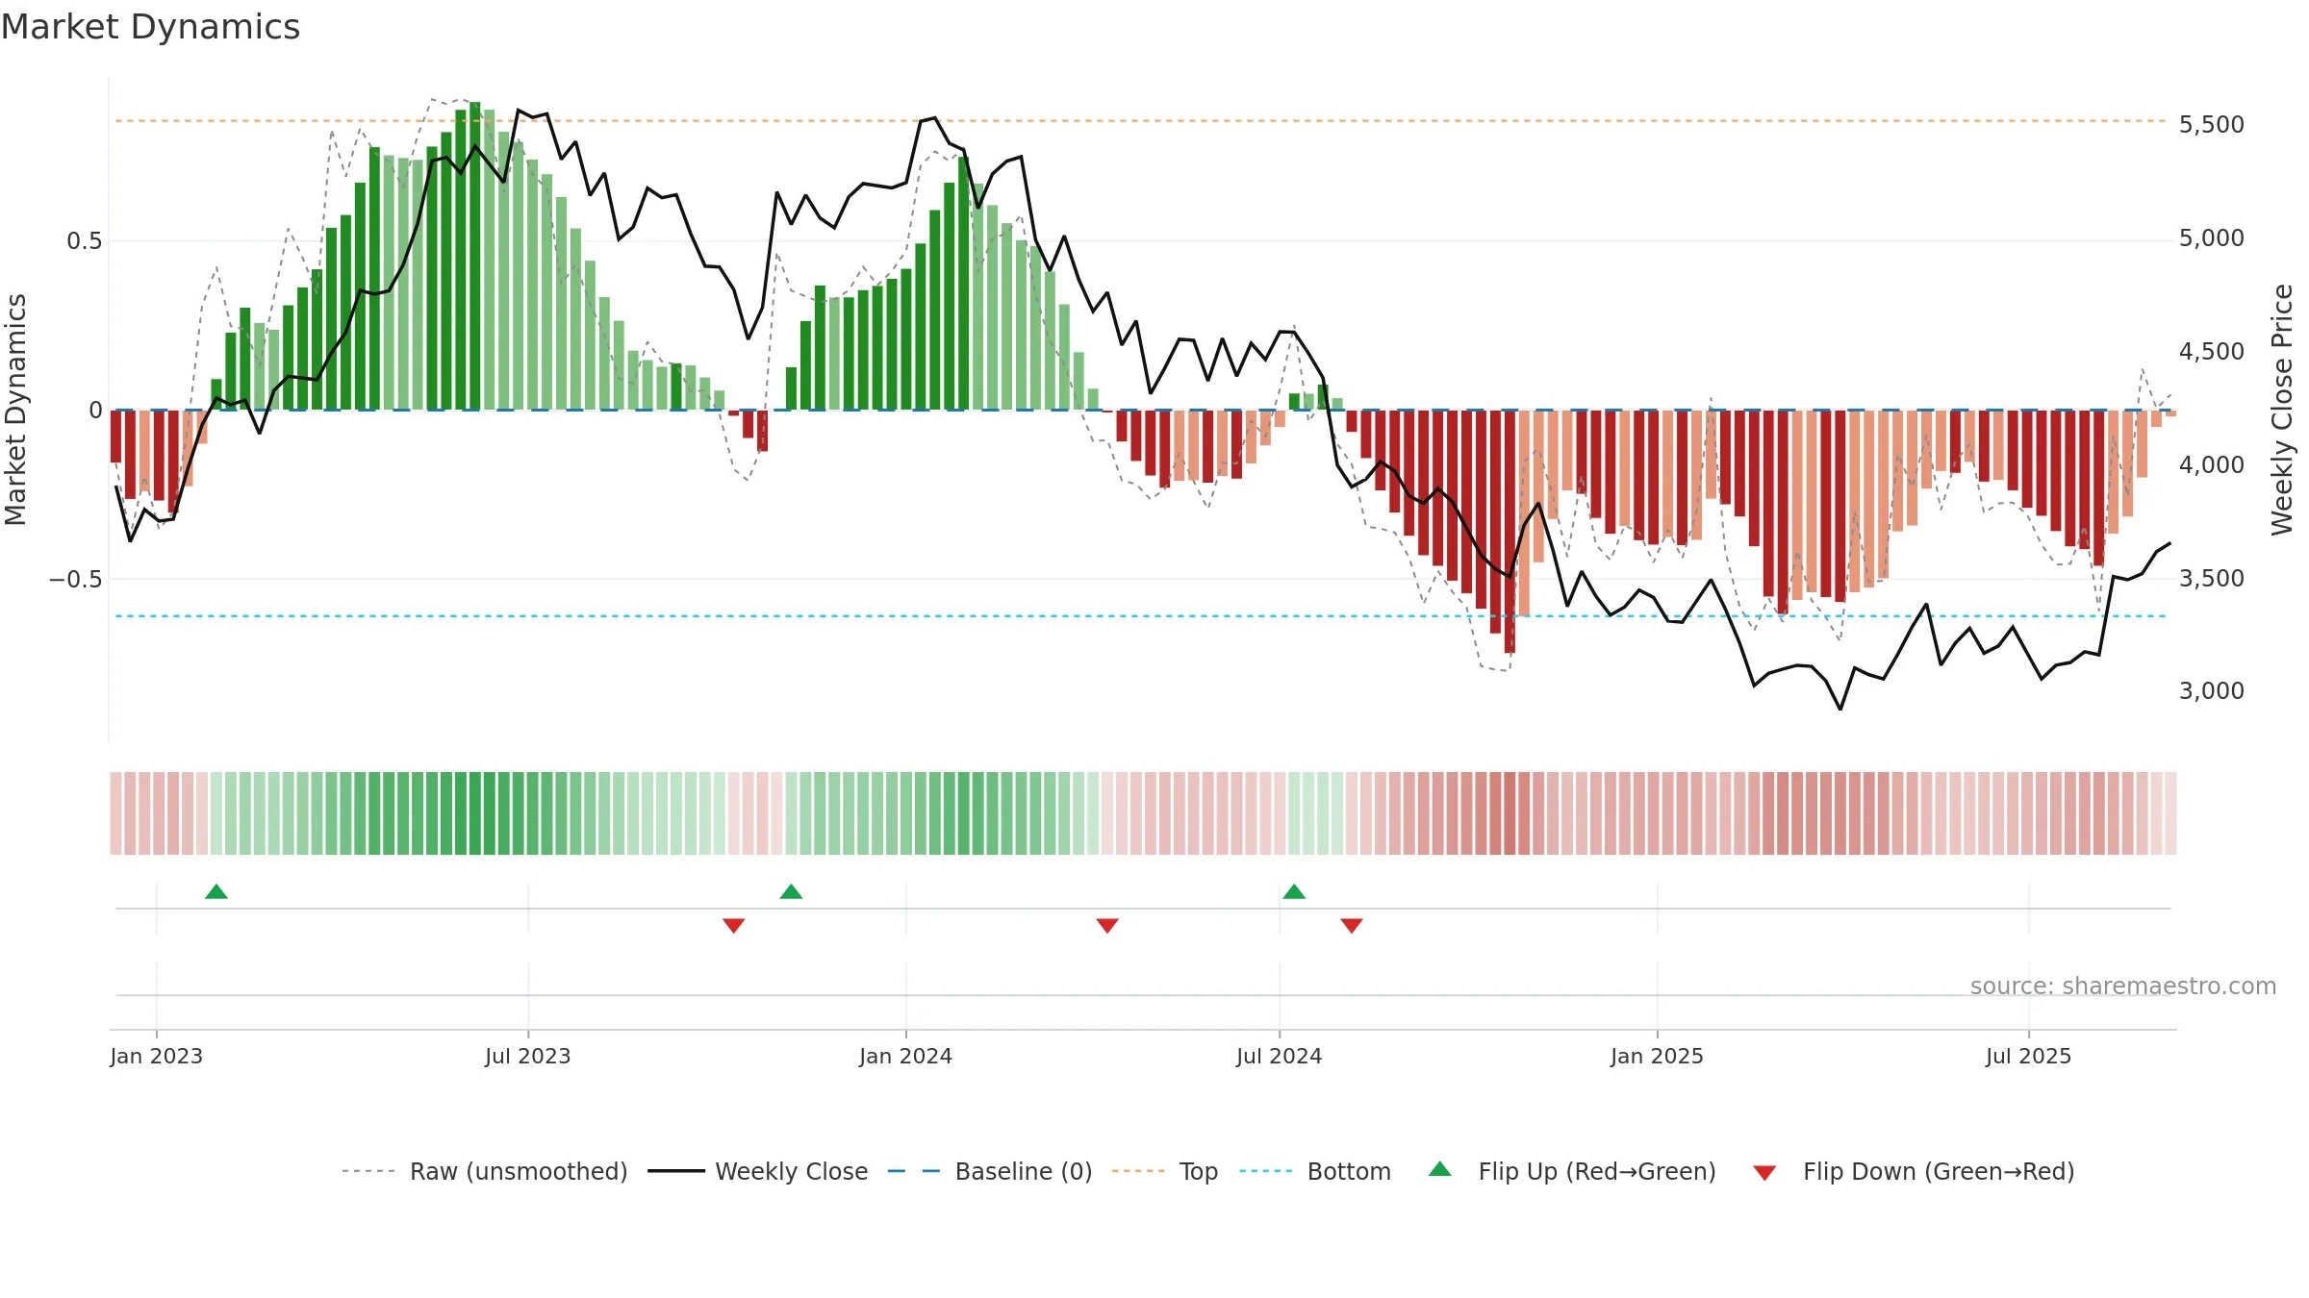Click the 3,500 price axis label

(x=2212, y=578)
